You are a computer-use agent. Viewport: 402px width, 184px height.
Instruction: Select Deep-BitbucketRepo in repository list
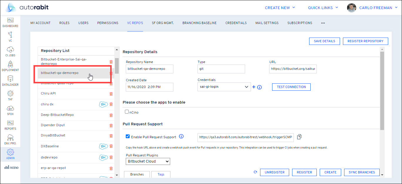57,115
